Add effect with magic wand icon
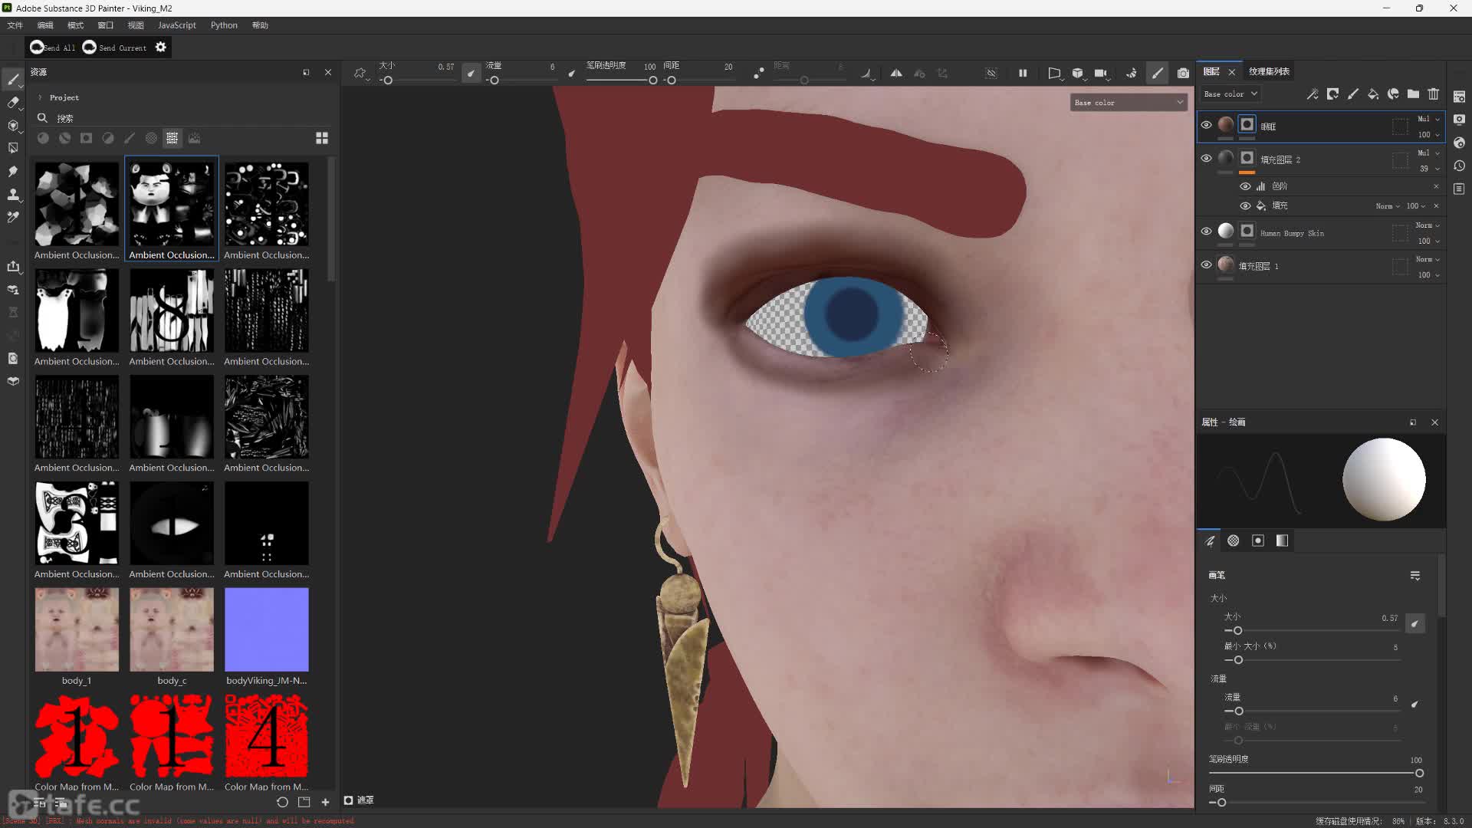The image size is (1472, 828). [x=1313, y=94]
